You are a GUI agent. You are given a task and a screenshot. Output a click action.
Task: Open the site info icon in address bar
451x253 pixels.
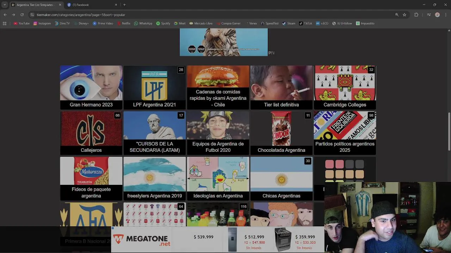tap(32, 15)
